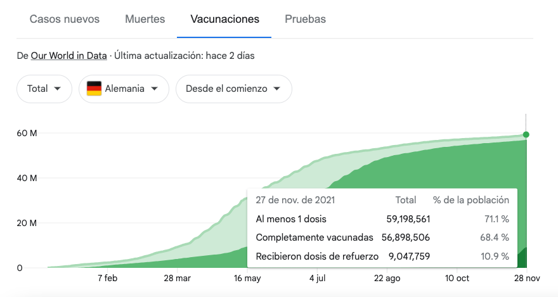Switch to the Muertes tab

(145, 19)
